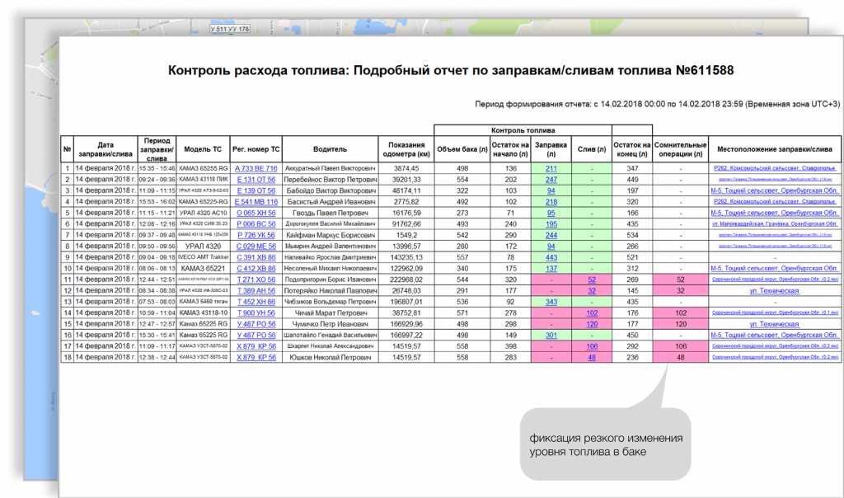Open refuel link 94 in Бабойдо row
The height and width of the screenshot is (498, 844).
[551, 190]
